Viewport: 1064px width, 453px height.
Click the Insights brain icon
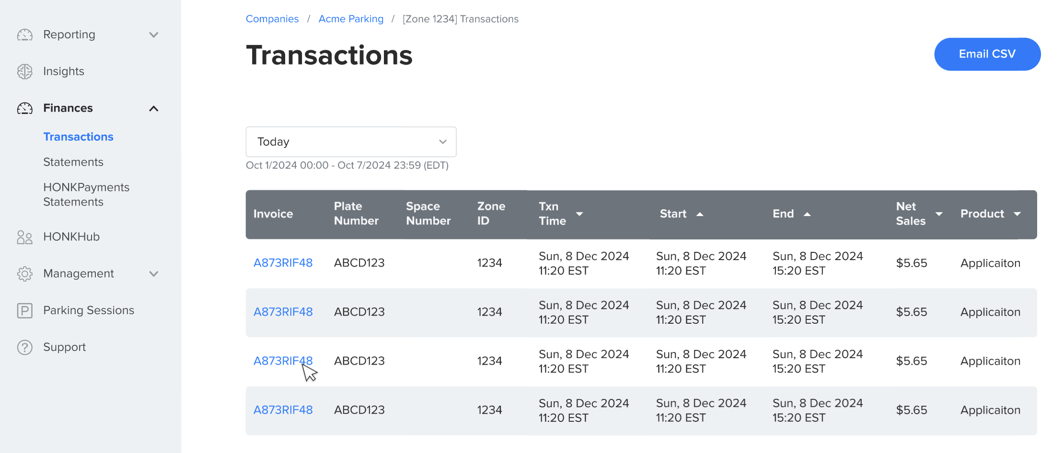[25, 71]
